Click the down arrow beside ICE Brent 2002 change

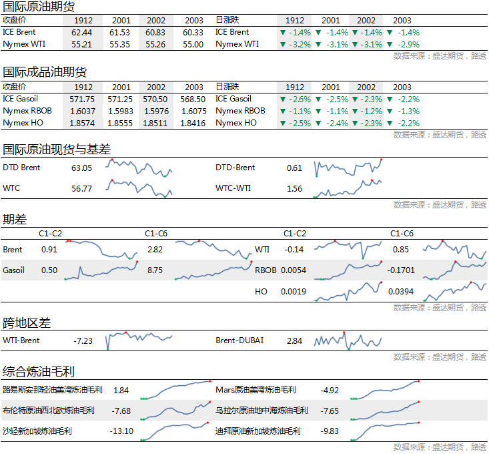click(x=355, y=32)
